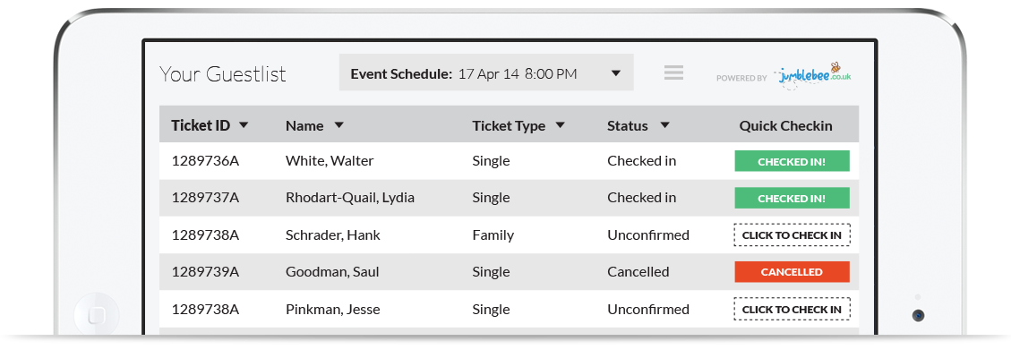Sort by Name arrow
The image size is (1011, 358).
tap(338, 125)
